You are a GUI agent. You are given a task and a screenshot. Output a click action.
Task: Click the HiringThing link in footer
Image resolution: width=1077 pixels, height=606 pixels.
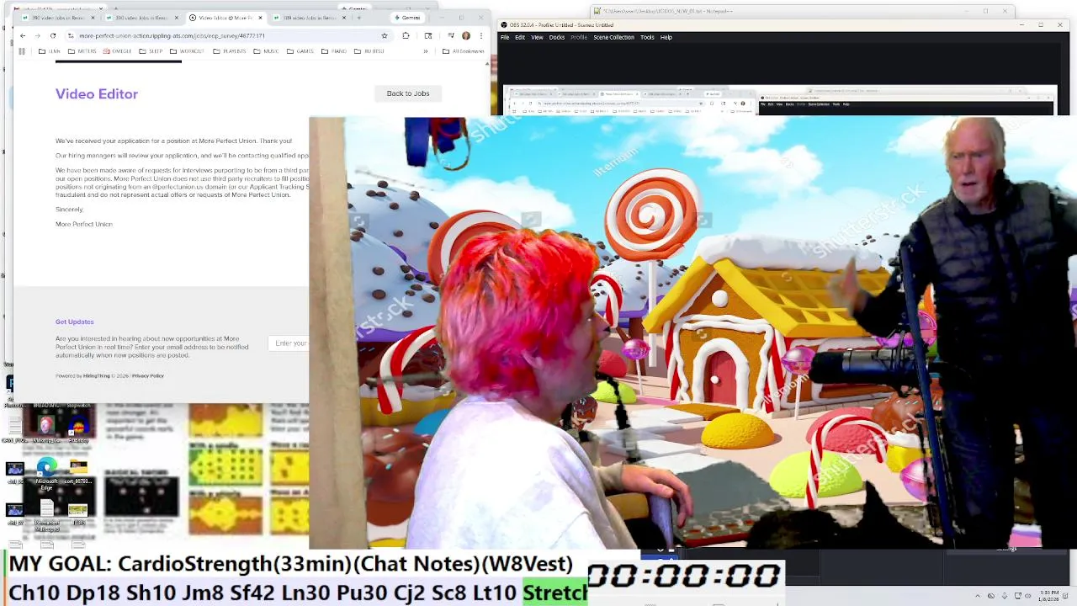[x=96, y=376]
